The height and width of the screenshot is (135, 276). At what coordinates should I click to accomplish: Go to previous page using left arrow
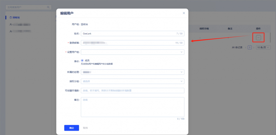tap(246, 48)
